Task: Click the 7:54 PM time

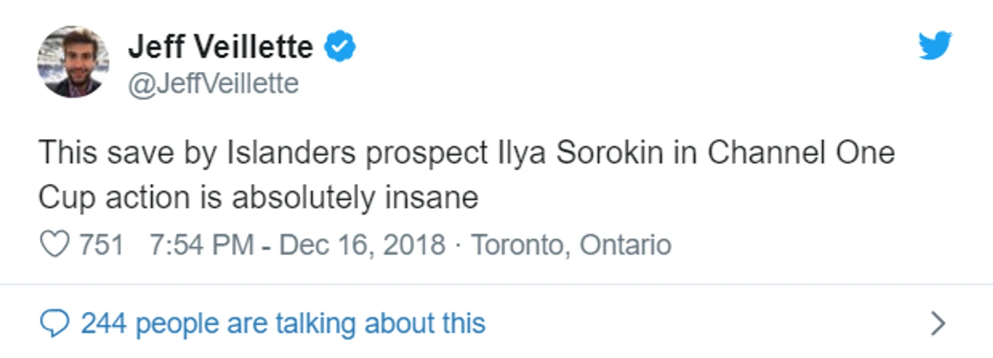Action: pos(201,245)
